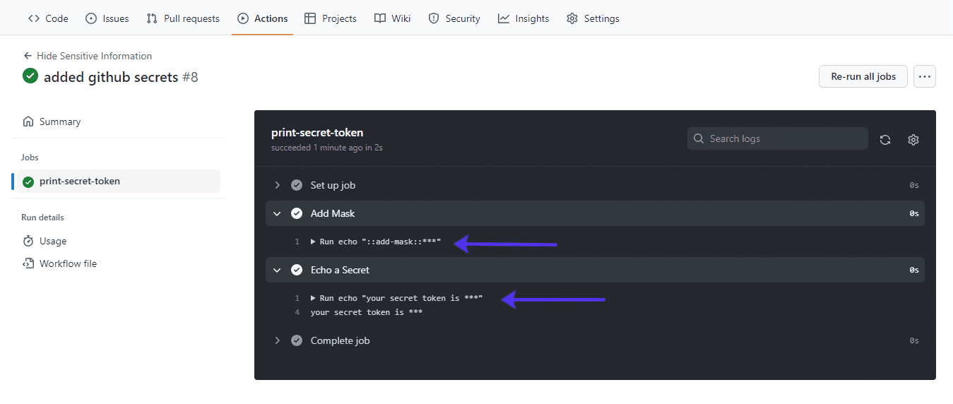The width and height of the screenshot is (953, 404).
Task: Click the run number #8
Action: 190,77
